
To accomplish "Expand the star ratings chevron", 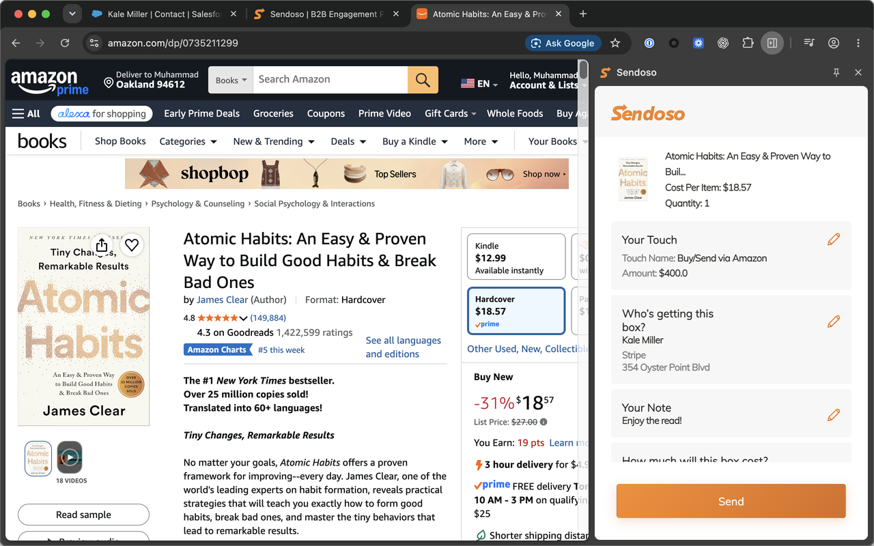I will click(x=243, y=318).
